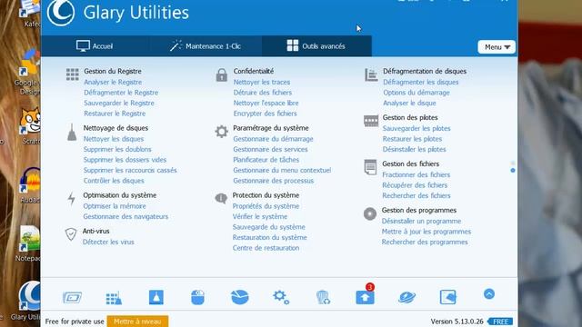Run Vérifier le système
Image resolution: width=582 pixels, height=327 pixels.
[260, 216]
